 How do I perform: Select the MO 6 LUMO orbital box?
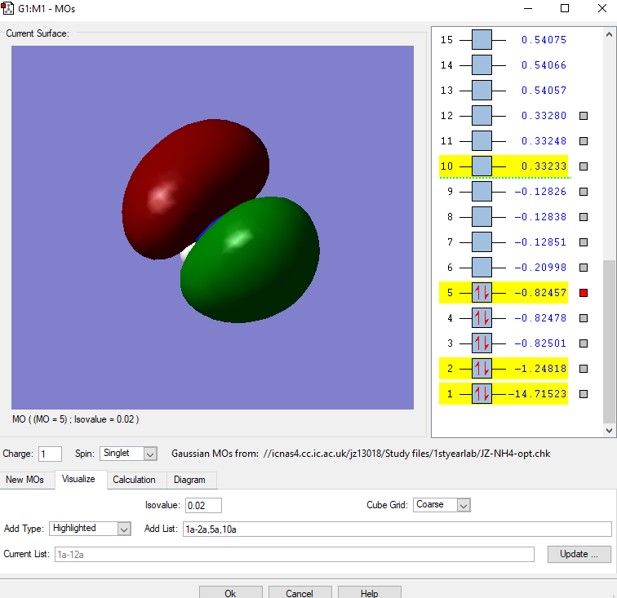click(482, 268)
